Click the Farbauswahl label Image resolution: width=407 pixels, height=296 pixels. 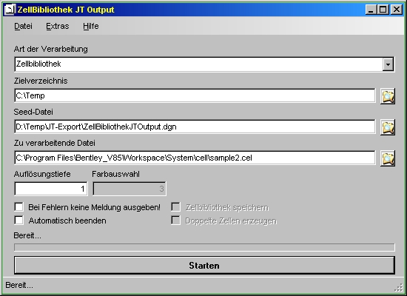(115, 174)
